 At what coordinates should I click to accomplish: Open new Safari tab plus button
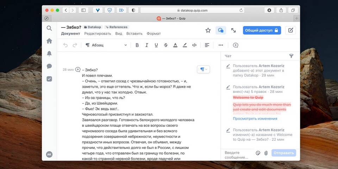pos(297,18)
